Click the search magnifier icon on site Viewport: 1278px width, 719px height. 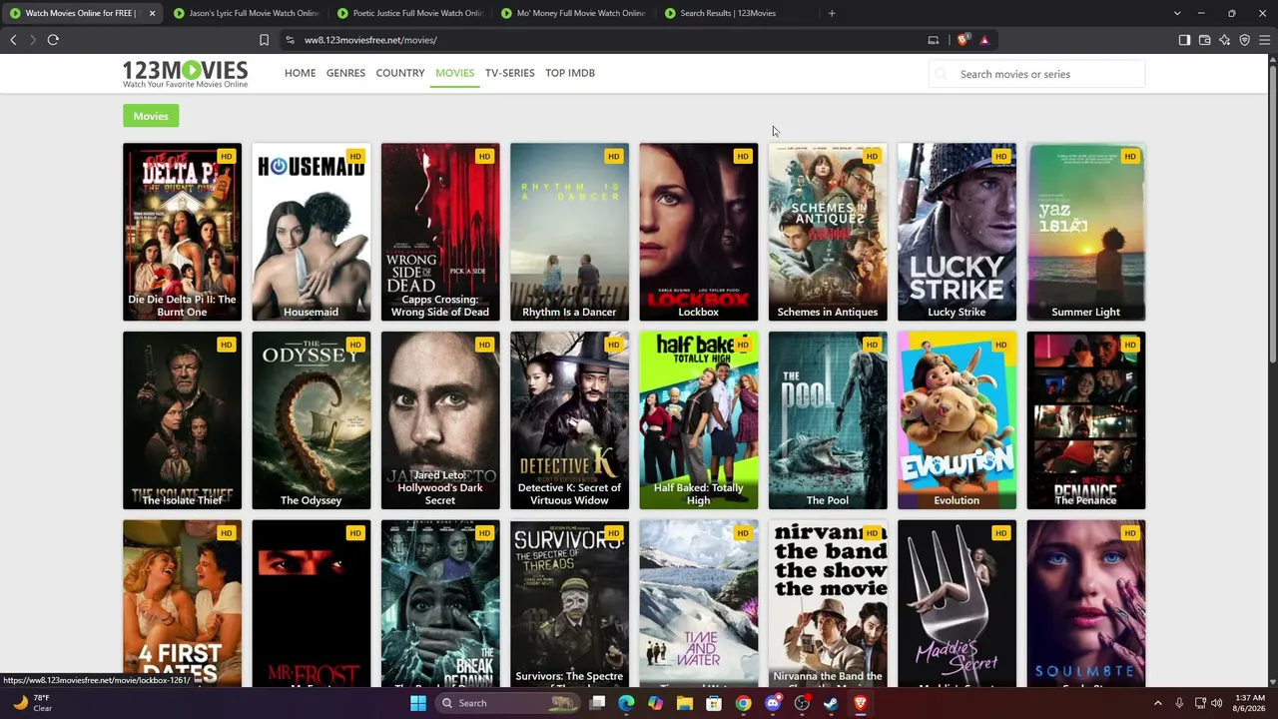[940, 74]
